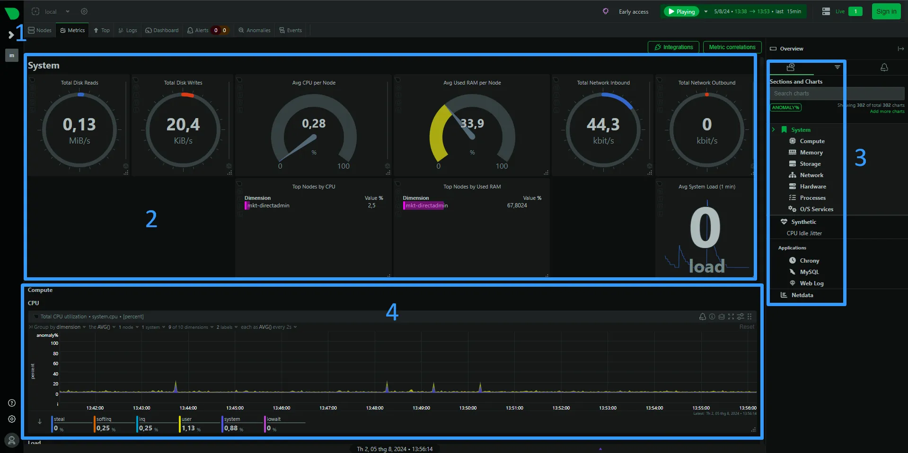
Task: Click the Early access label
Action: 634,12
